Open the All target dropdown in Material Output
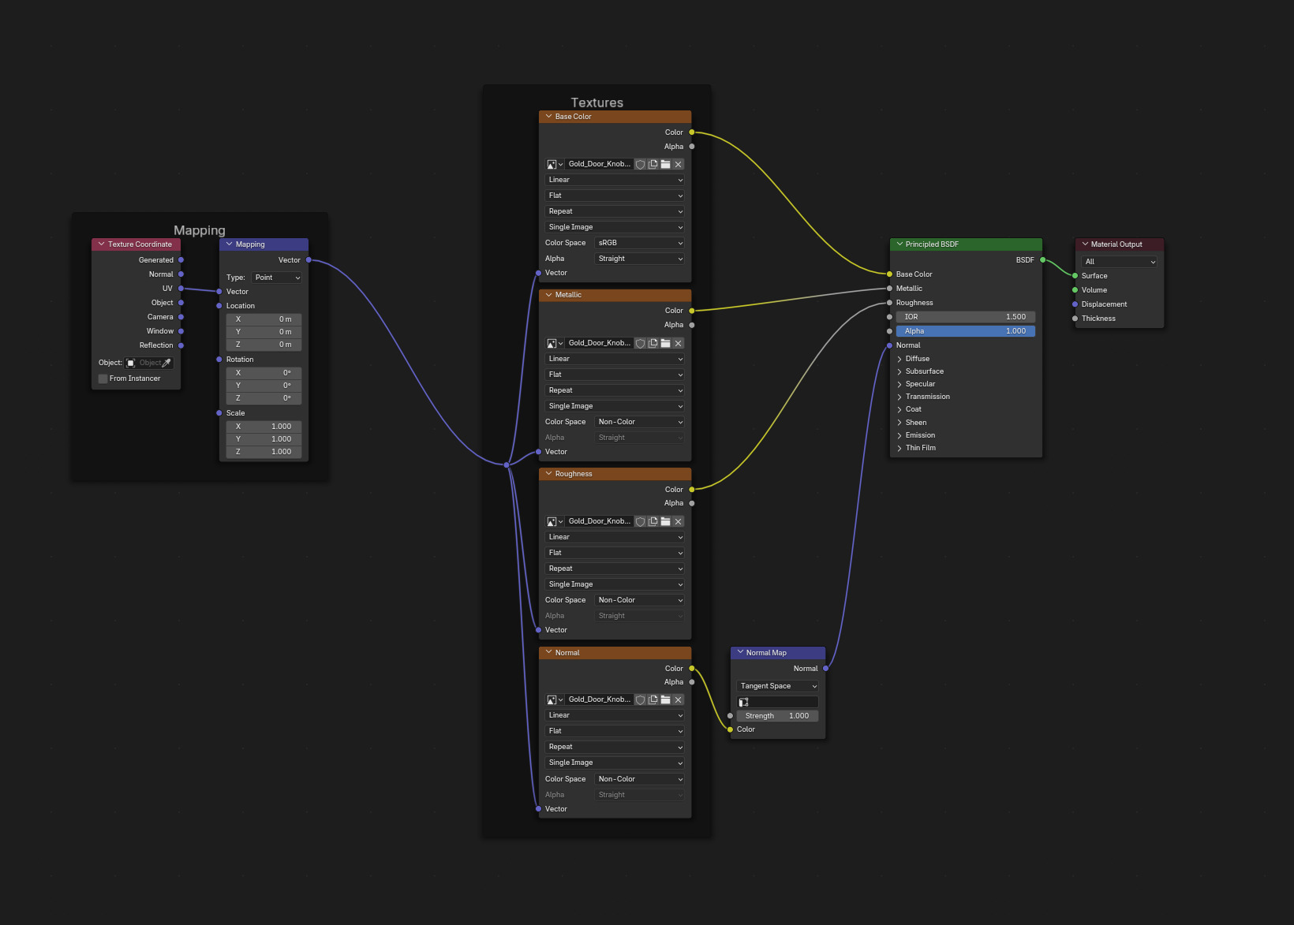The width and height of the screenshot is (1294, 925). [1119, 262]
